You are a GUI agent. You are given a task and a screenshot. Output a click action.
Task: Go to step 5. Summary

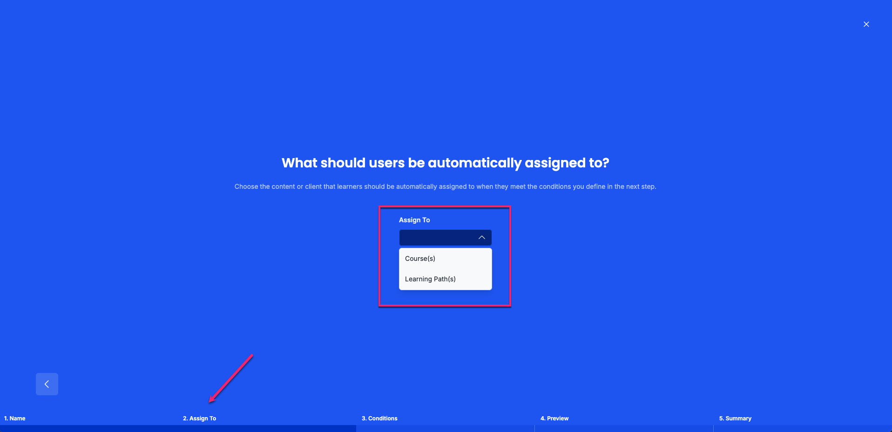(735, 419)
